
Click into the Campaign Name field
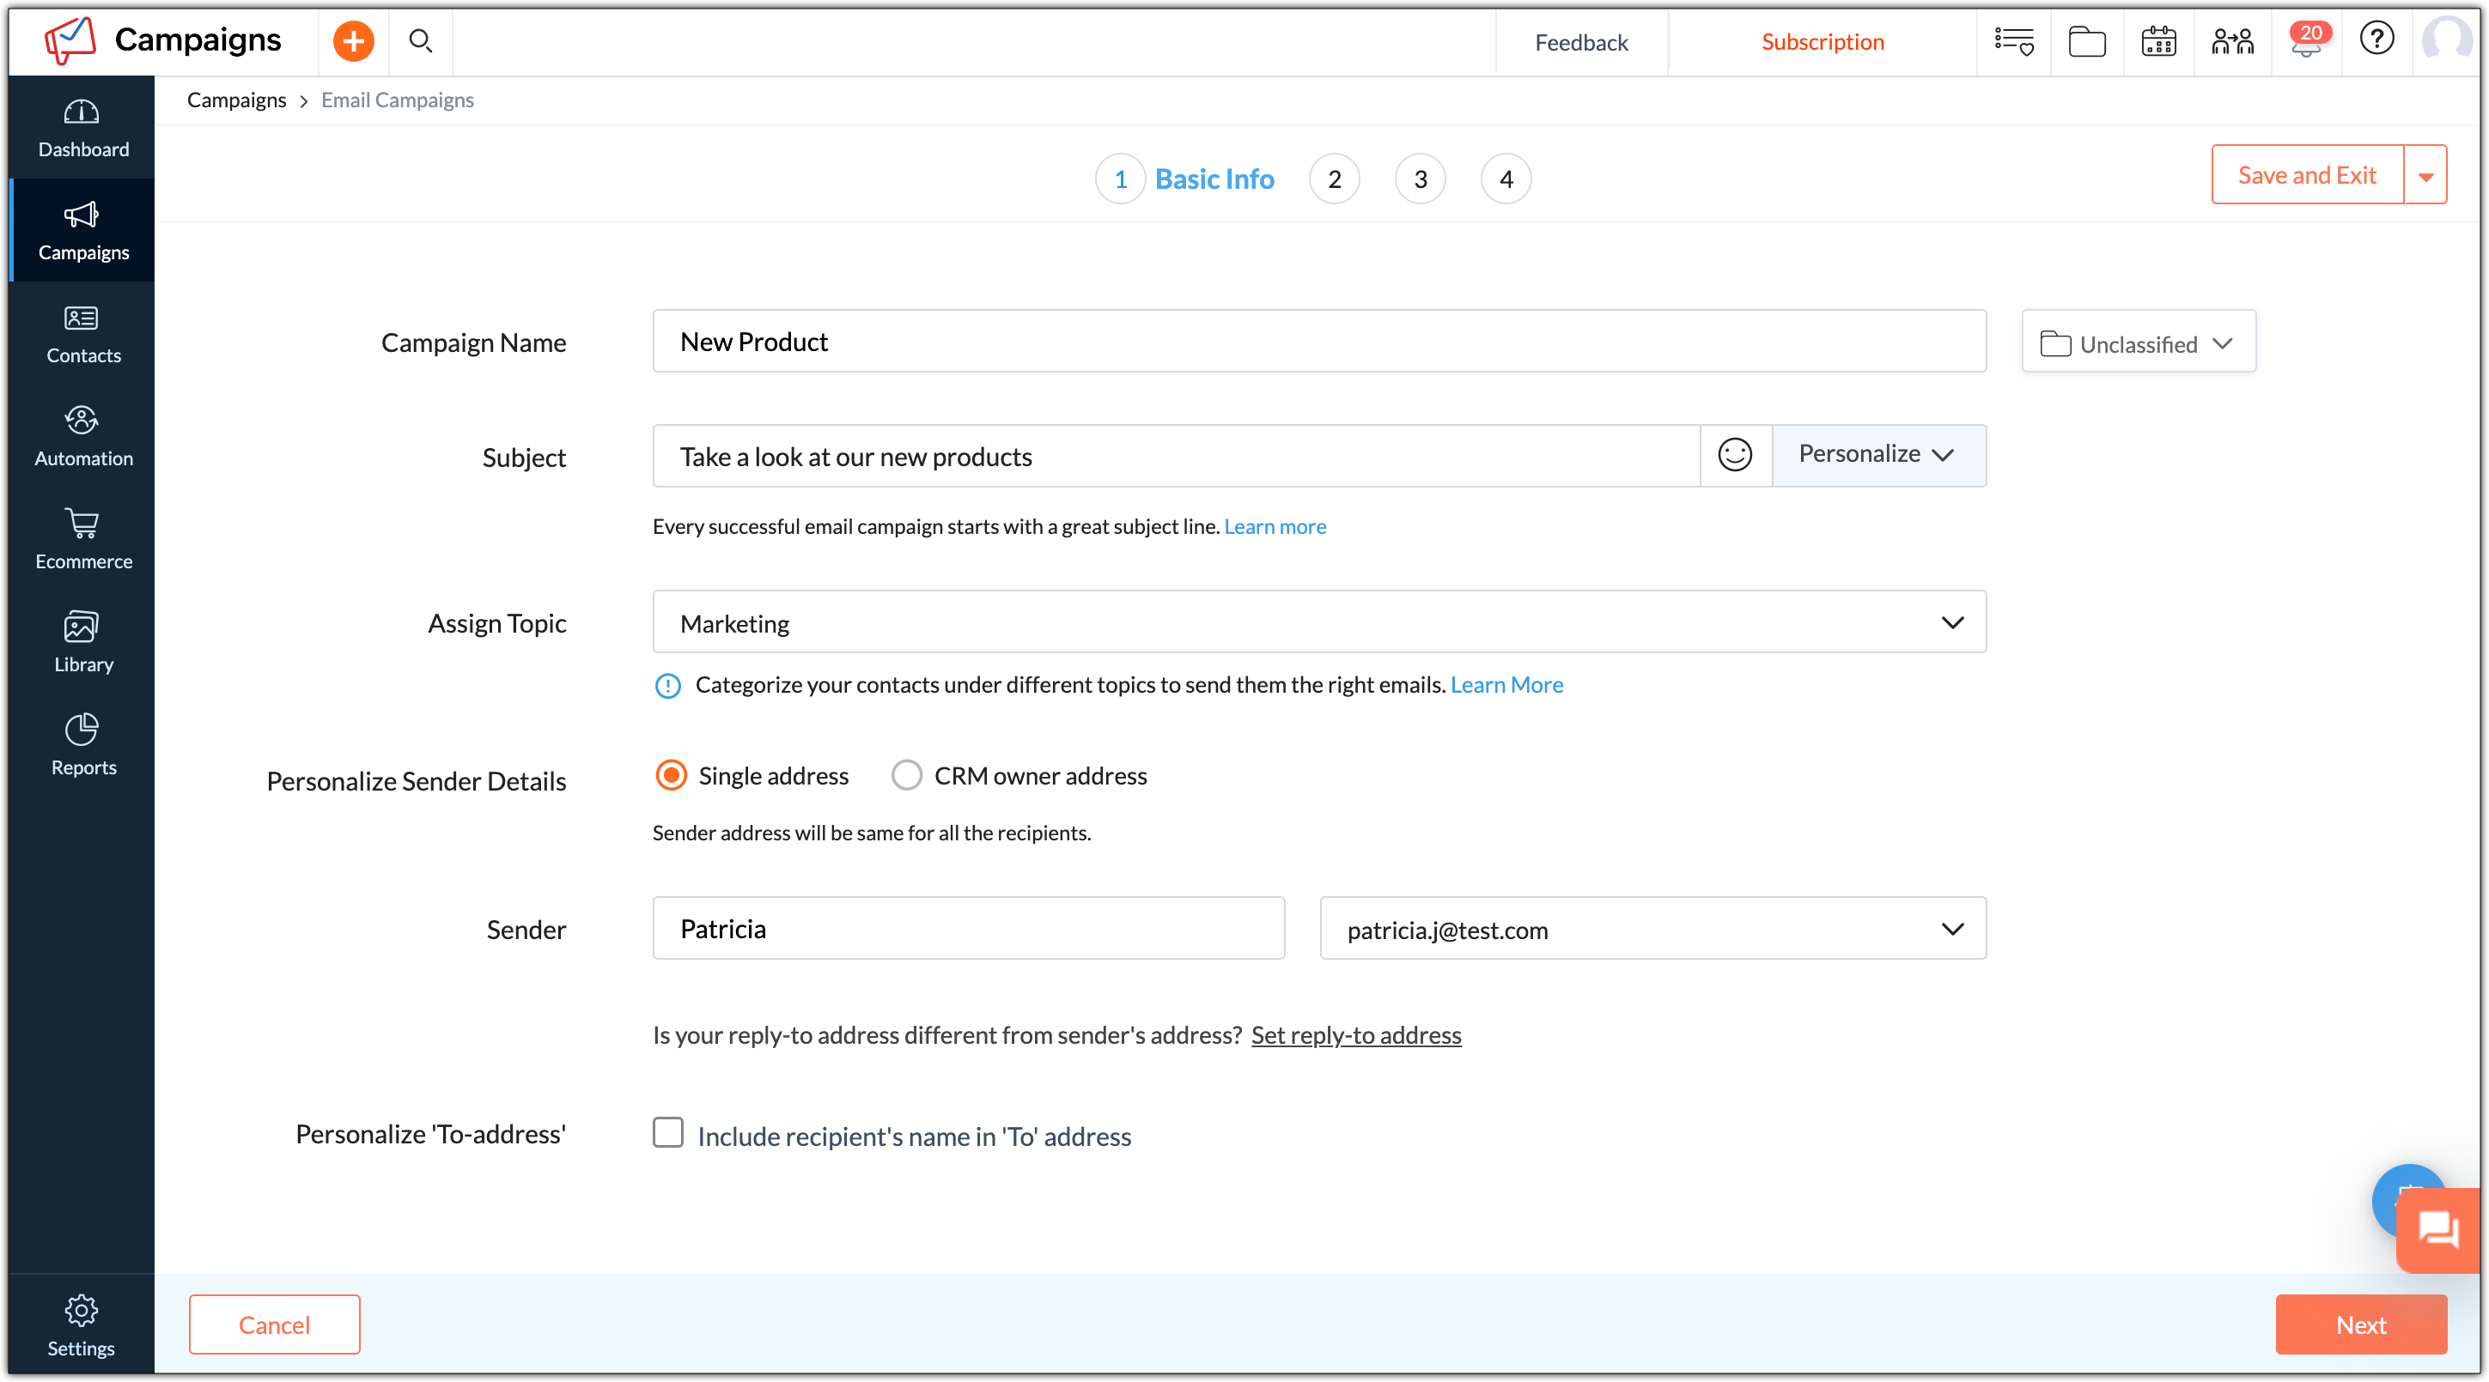(x=1319, y=342)
